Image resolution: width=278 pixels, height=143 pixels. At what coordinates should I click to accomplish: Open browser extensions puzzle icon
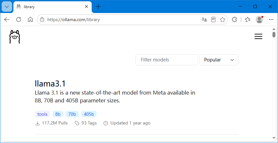(234, 19)
